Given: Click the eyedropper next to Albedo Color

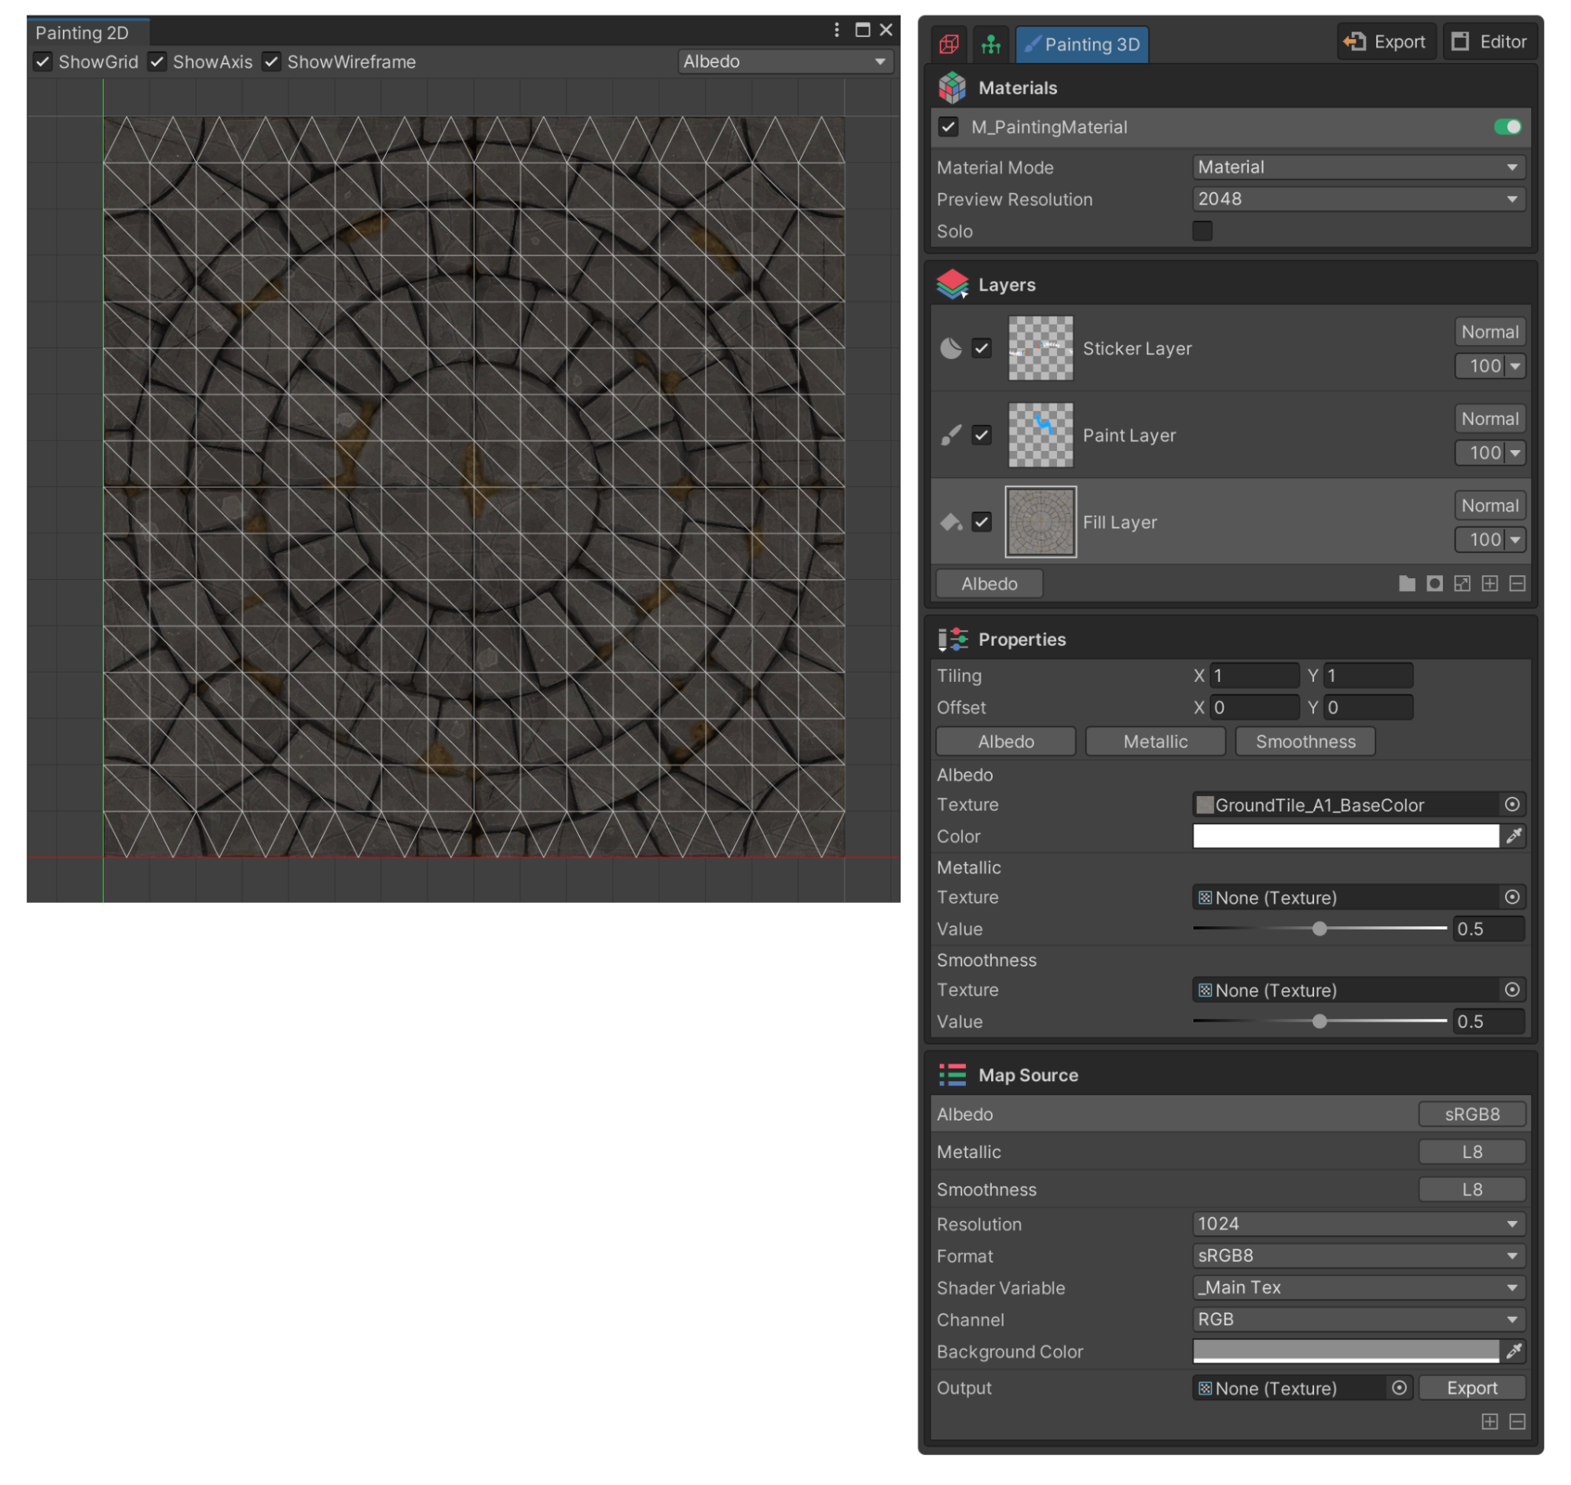Looking at the screenshot, I should 1514,836.
